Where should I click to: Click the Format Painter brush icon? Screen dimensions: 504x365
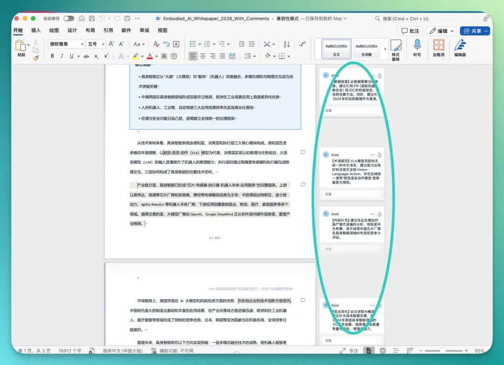tap(35, 58)
